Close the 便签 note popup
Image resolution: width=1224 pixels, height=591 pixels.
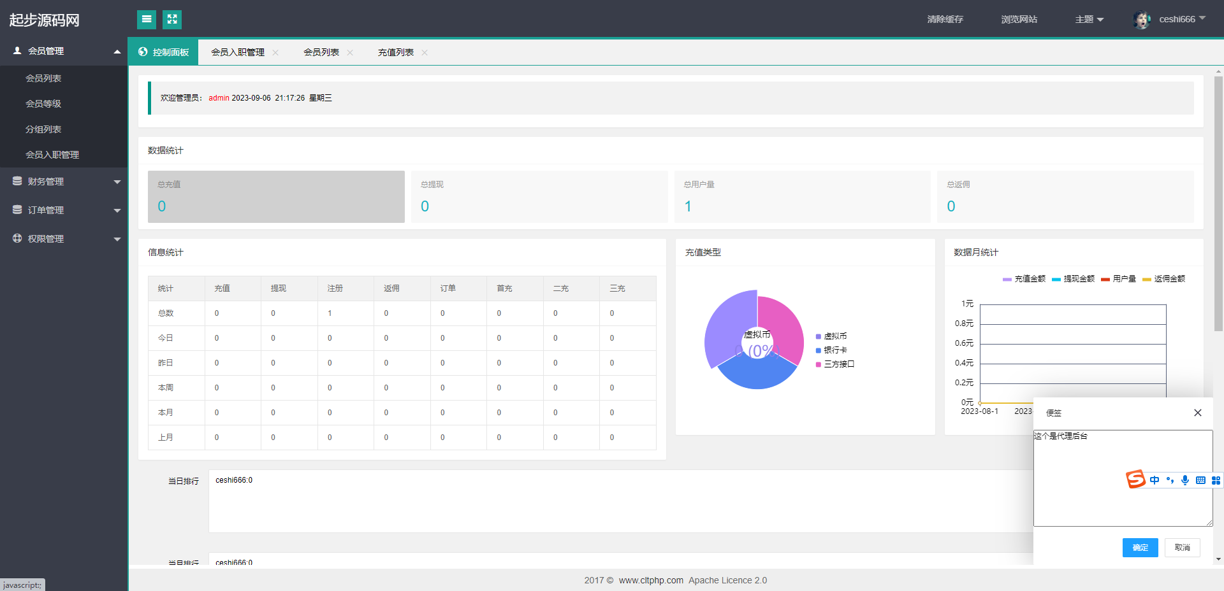point(1197,413)
